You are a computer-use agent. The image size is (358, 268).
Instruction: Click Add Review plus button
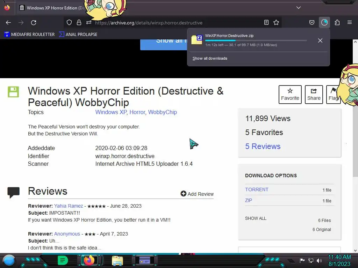pos(197,194)
